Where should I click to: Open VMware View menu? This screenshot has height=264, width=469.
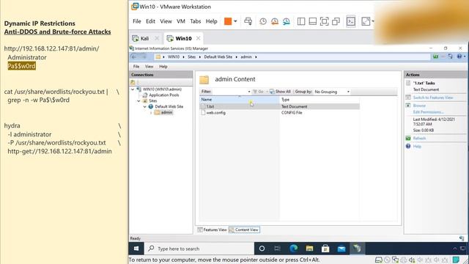tap(166, 21)
